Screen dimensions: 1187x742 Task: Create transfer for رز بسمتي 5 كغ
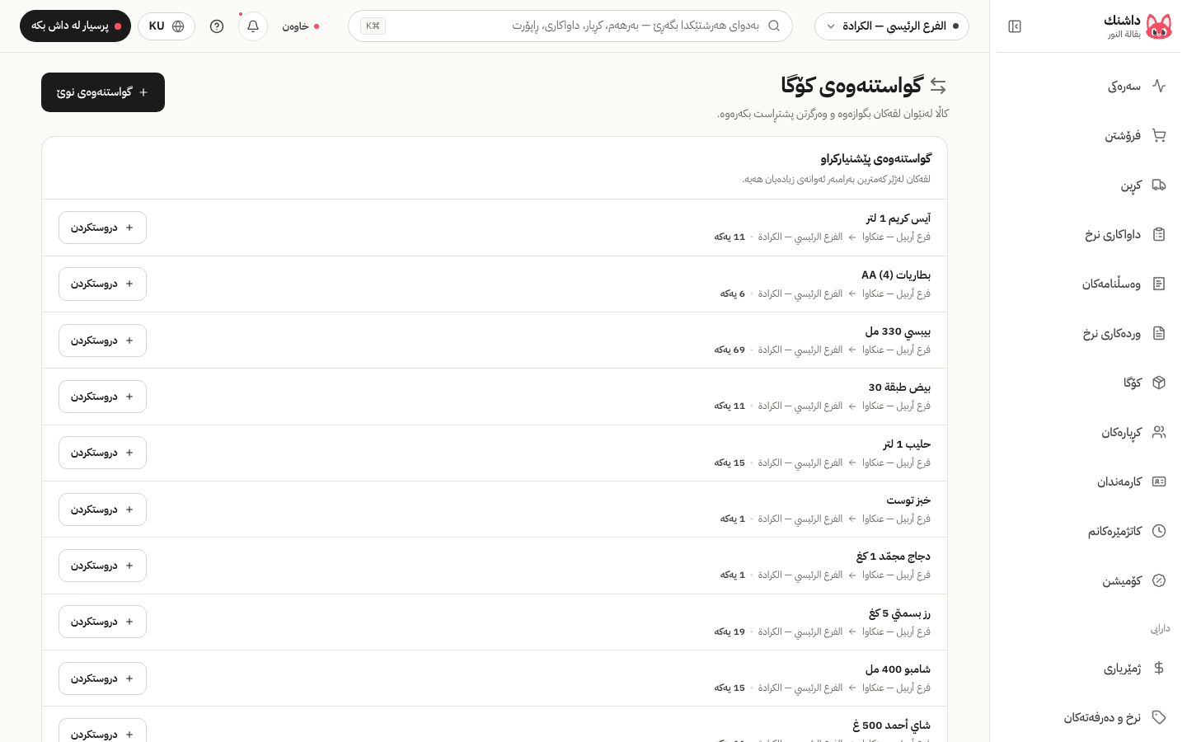coord(102,622)
